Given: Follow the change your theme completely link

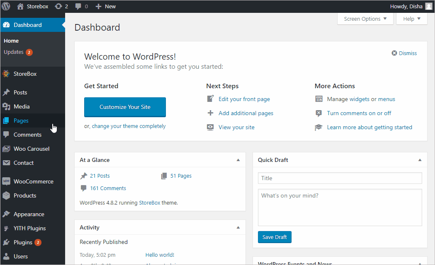Looking at the screenshot, I should pos(129,126).
